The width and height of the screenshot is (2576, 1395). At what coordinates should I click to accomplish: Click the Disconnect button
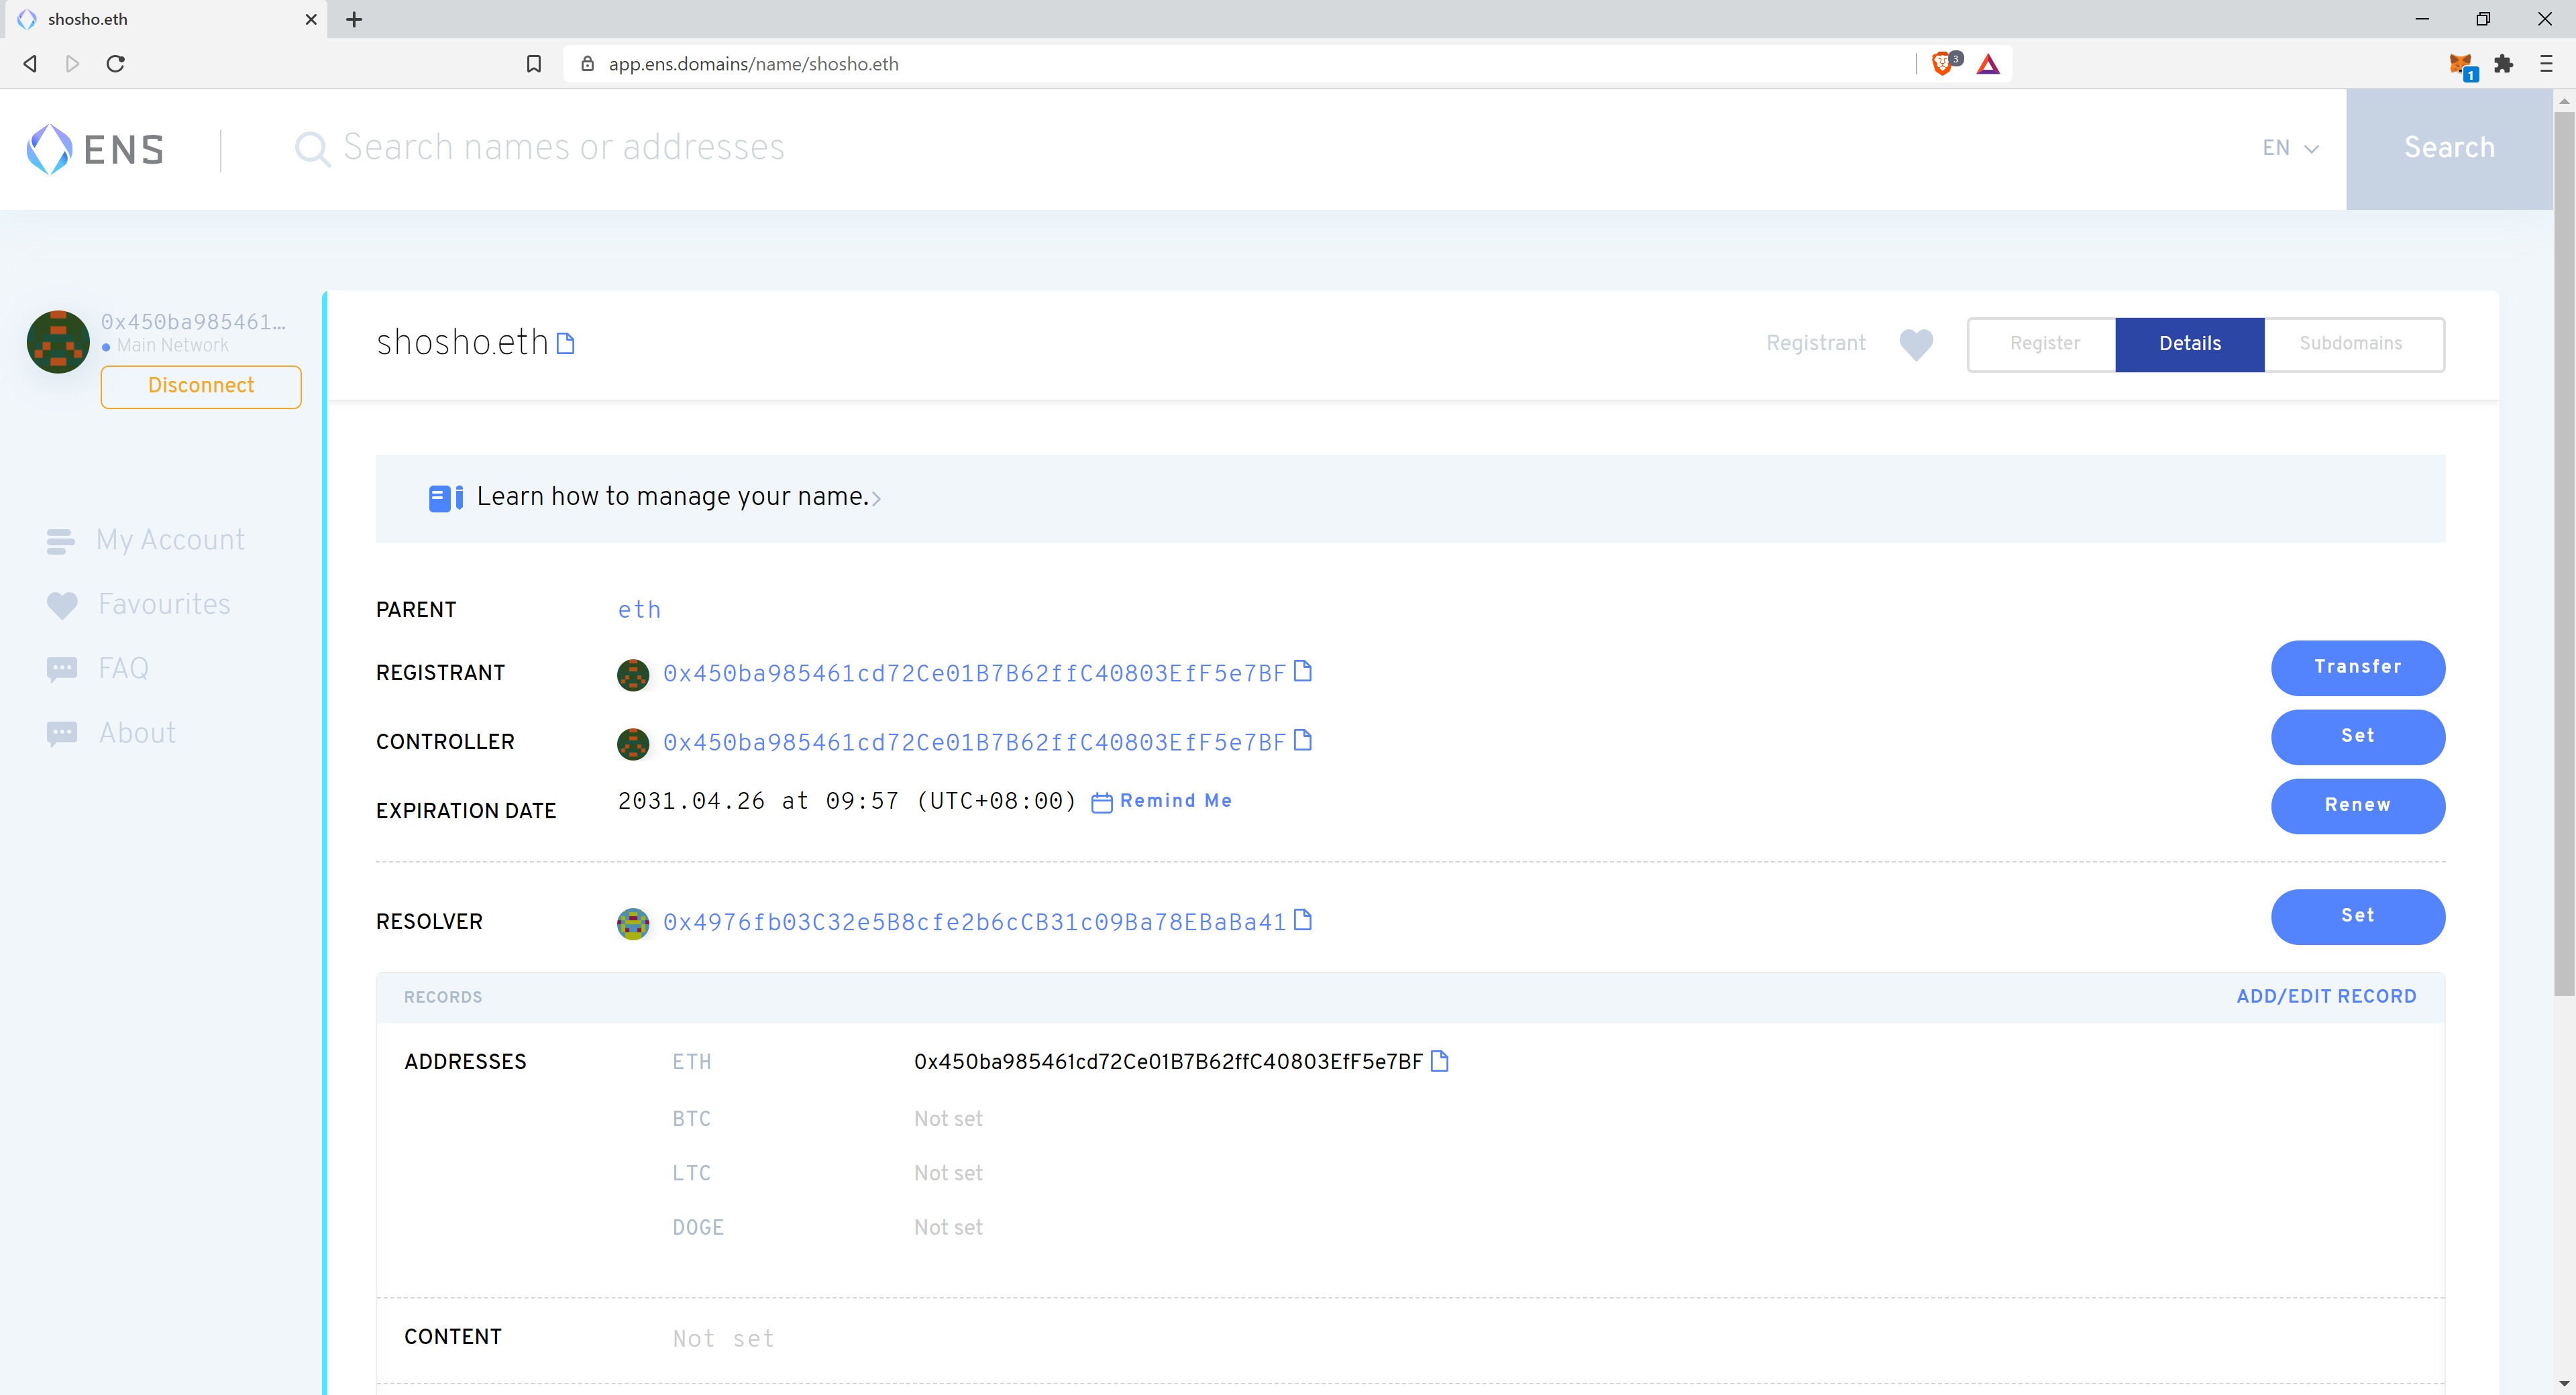[x=201, y=386]
